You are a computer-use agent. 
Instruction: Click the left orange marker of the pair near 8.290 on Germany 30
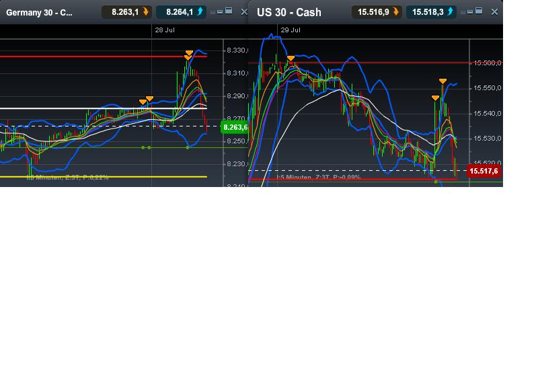(x=143, y=102)
